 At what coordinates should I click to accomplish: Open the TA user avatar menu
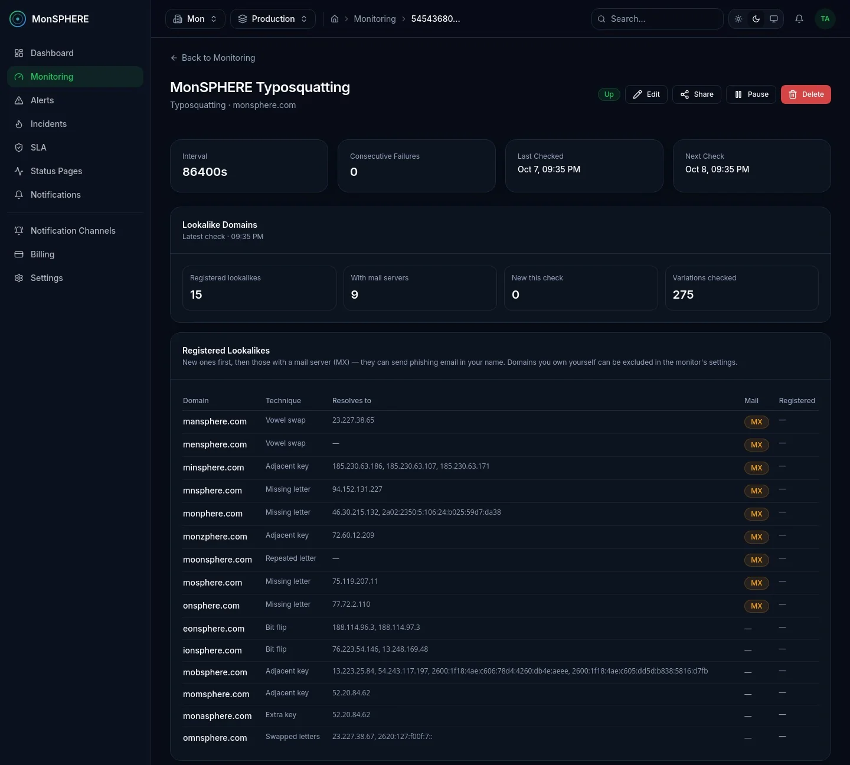[x=825, y=19]
